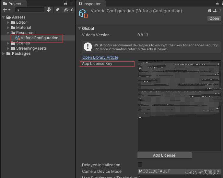Expand the Editor folder arrow
The width and height of the screenshot is (223, 178).
(x=8, y=22)
